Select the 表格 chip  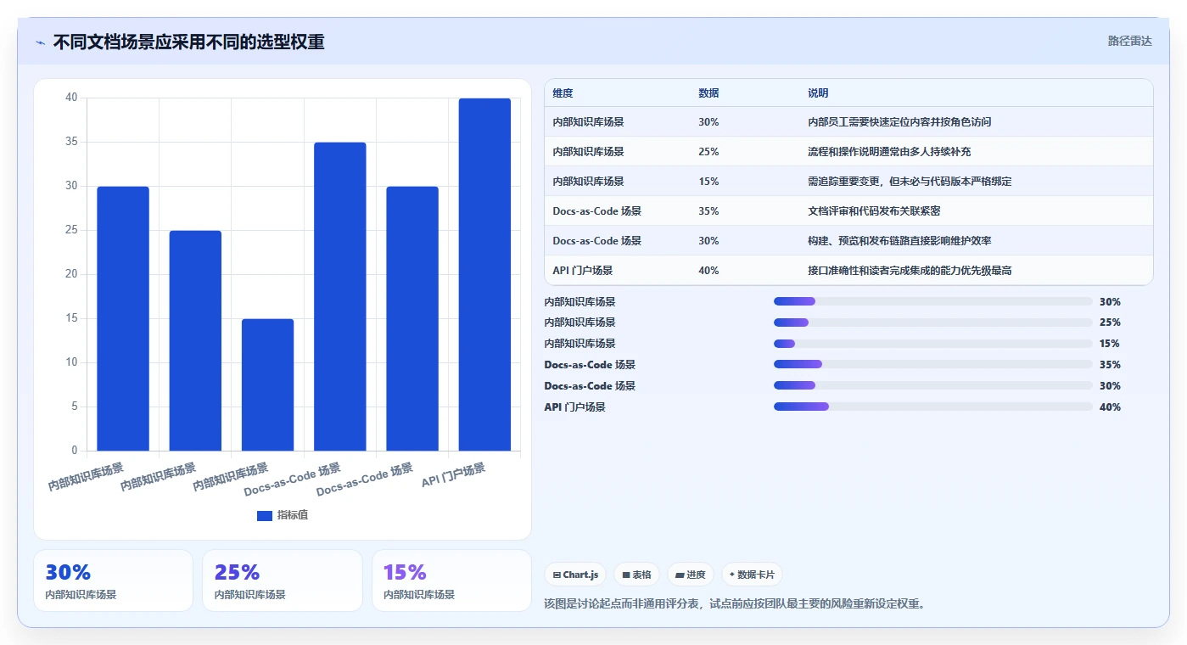[636, 575]
